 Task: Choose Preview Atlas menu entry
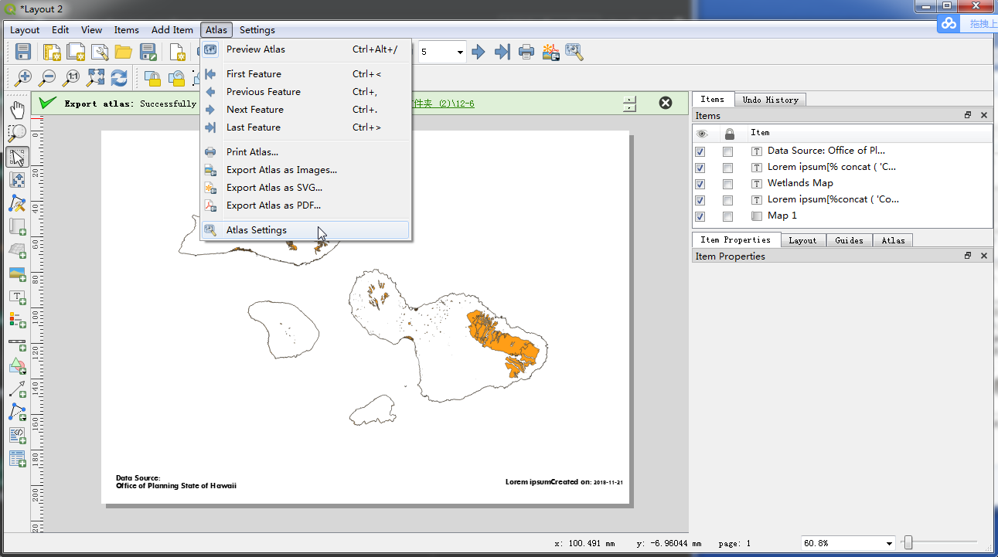tap(305, 49)
